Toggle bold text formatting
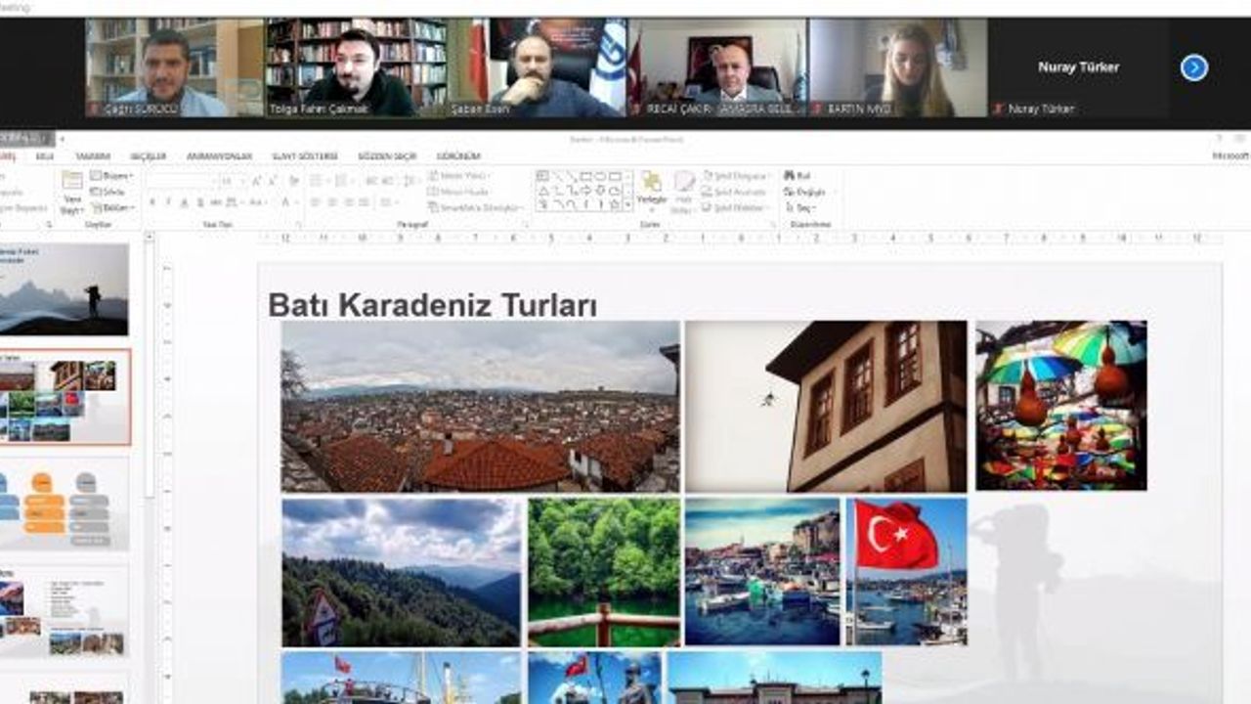1251x704 pixels. [152, 201]
